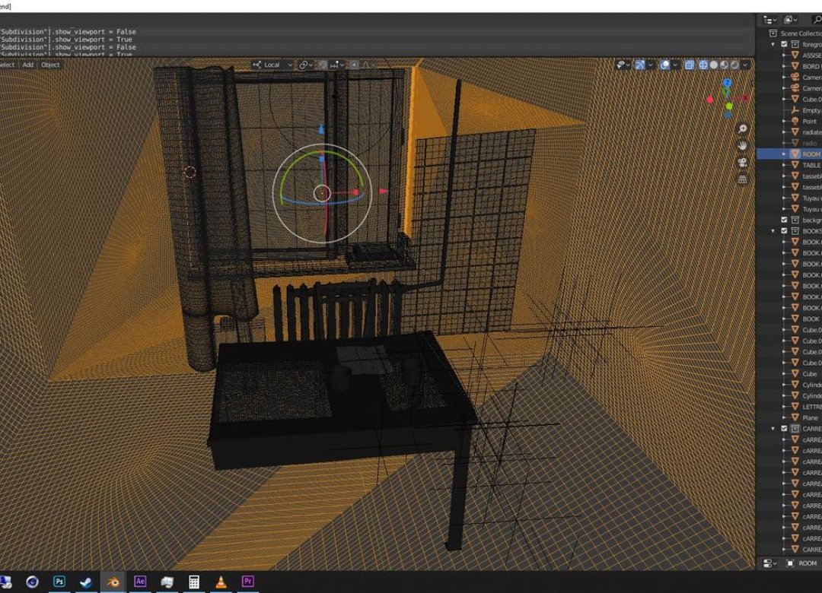The height and width of the screenshot is (593, 822).
Task: Uncheck the background collection checkbox
Action: point(784,220)
